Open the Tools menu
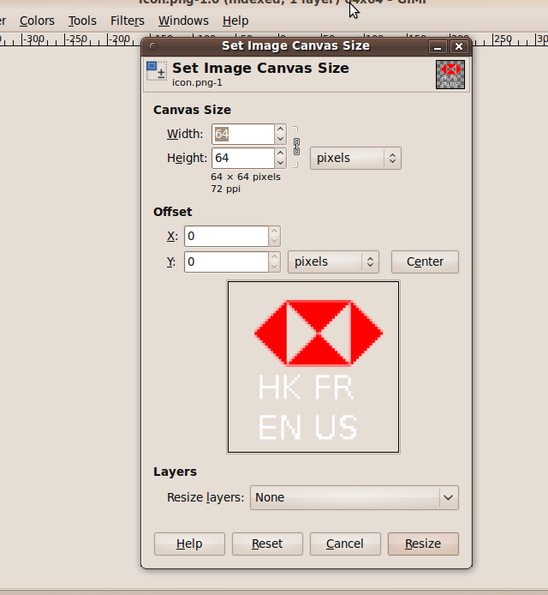Viewport: 548px width, 595px height. pyautogui.click(x=82, y=21)
